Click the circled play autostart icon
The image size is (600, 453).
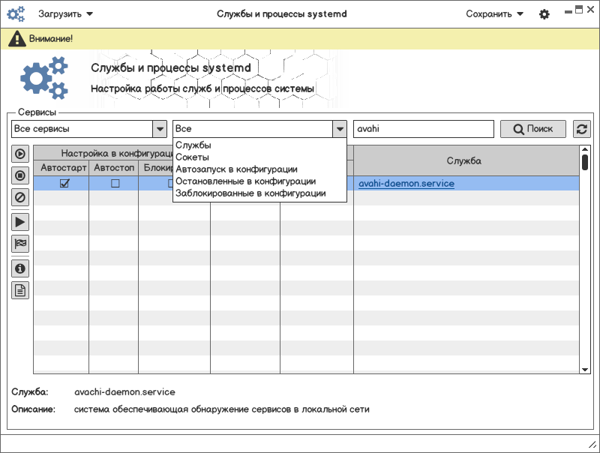click(x=20, y=154)
